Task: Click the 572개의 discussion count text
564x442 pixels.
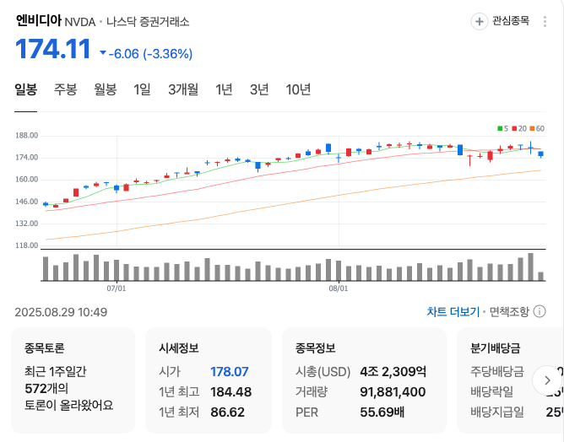Action: (x=46, y=389)
